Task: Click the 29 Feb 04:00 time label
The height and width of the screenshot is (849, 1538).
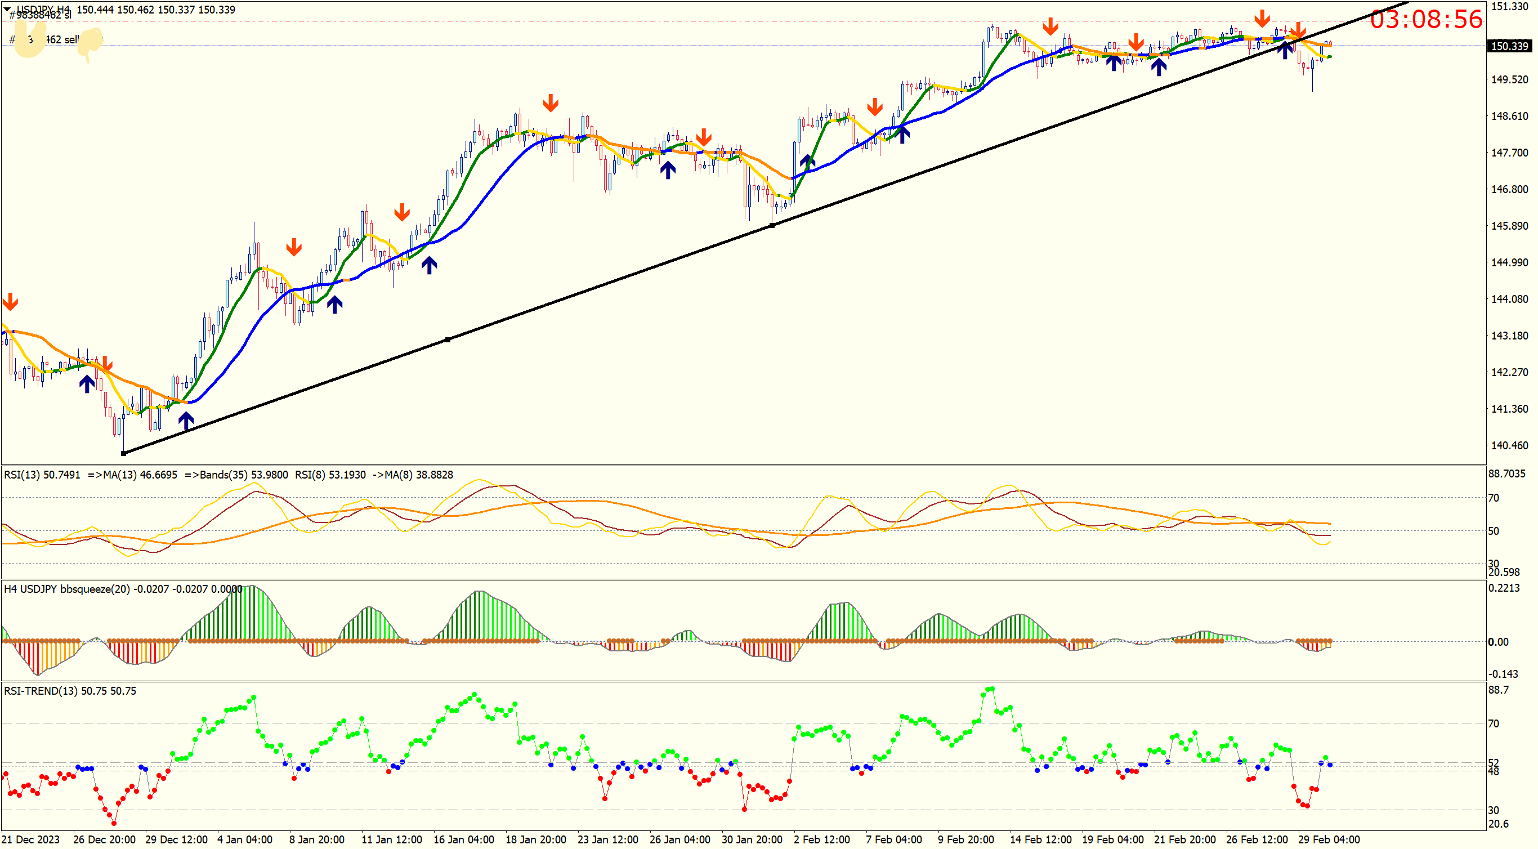Action: click(x=1329, y=839)
